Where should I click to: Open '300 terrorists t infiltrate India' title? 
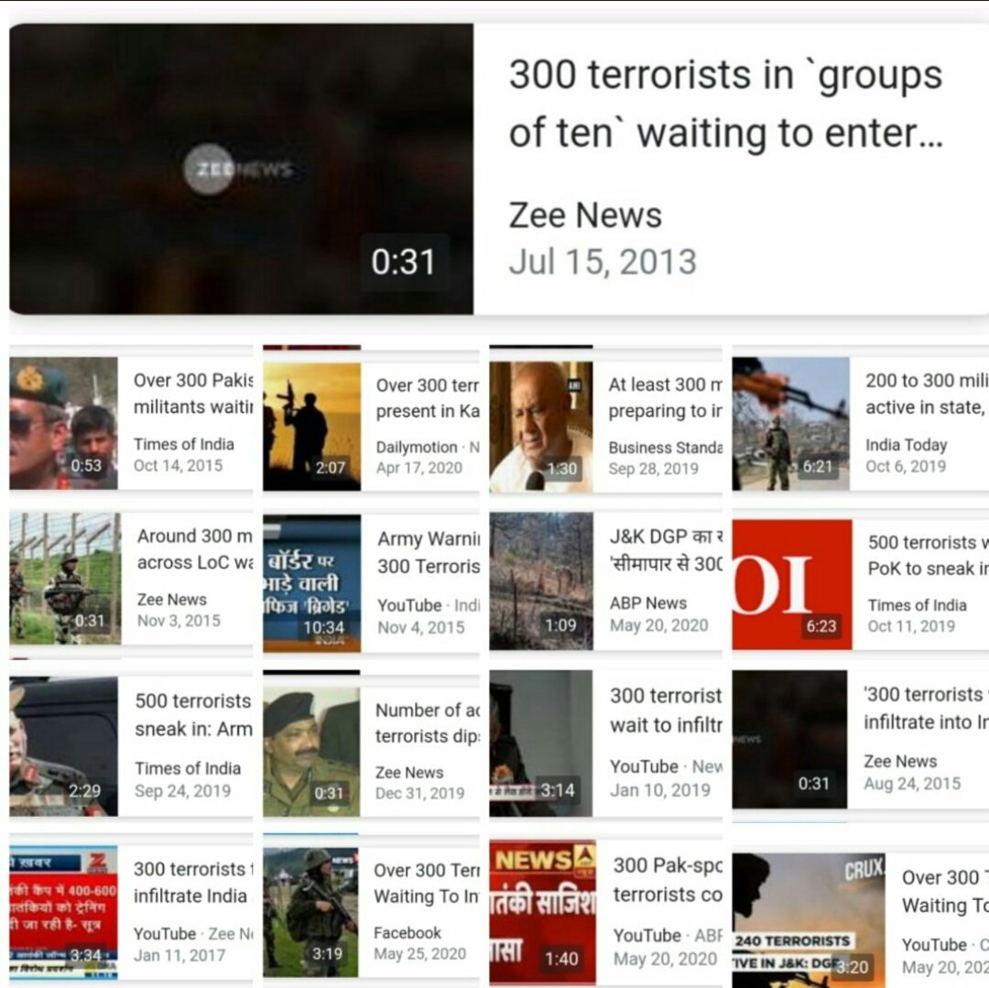pyautogui.click(x=193, y=882)
